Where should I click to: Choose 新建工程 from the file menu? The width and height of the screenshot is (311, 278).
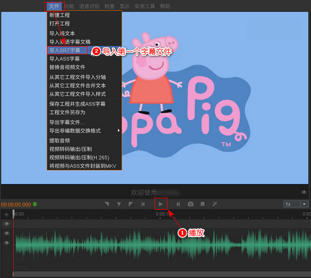point(84,15)
